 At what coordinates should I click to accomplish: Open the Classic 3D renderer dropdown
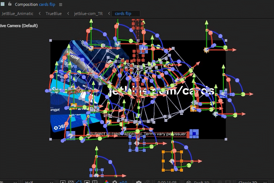tap(253, 182)
